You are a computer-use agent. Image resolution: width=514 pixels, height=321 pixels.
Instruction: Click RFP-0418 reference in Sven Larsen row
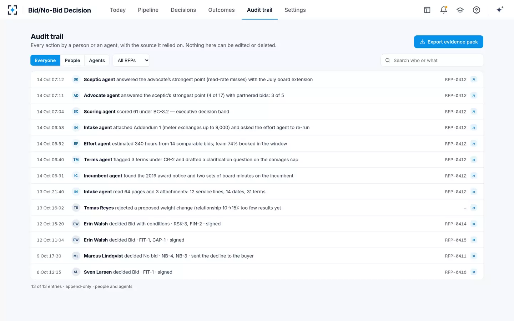click(455, 272)
